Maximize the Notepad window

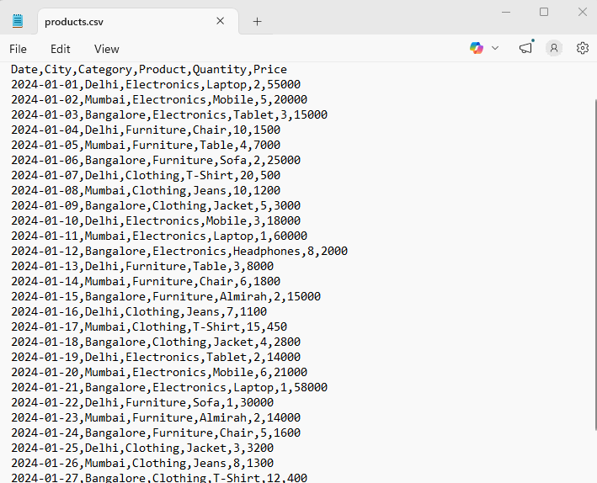pyautogui.click(x=544, y=12)
